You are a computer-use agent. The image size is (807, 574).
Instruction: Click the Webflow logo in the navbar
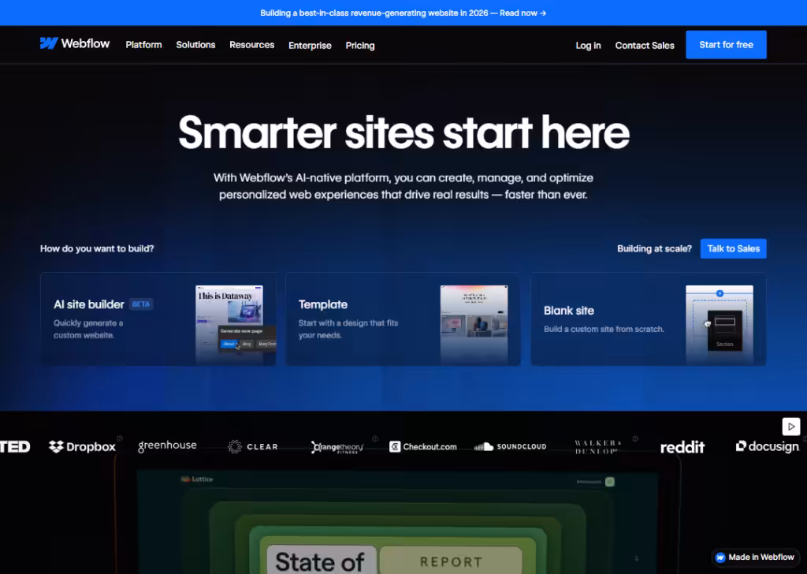75,43
